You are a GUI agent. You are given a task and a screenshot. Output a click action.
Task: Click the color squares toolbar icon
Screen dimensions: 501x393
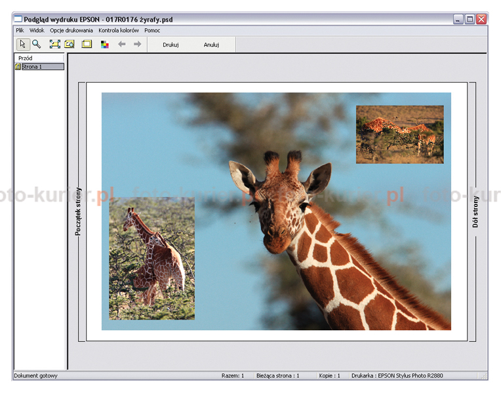click(x=104, y=45)
